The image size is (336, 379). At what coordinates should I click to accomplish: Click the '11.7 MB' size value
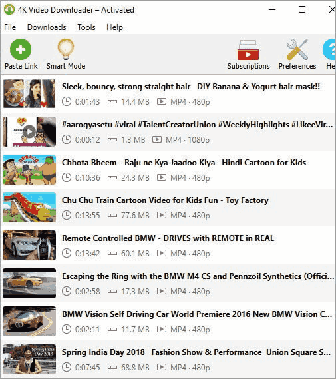point(135,330)
